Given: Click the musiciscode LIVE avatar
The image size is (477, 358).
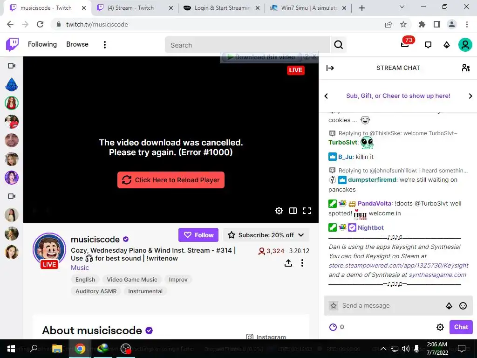Looking at the screenshot, I should click(x=49, y=250).
